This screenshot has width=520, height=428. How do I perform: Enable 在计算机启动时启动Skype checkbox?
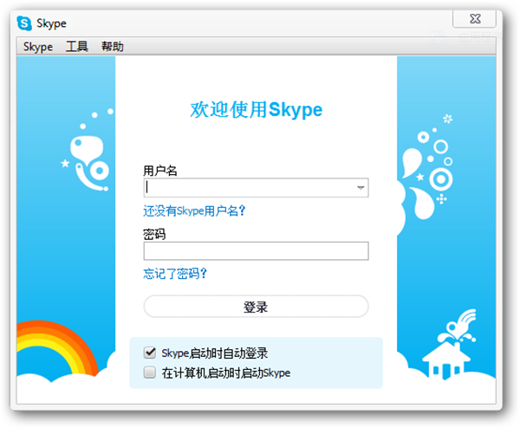[150, 373]
